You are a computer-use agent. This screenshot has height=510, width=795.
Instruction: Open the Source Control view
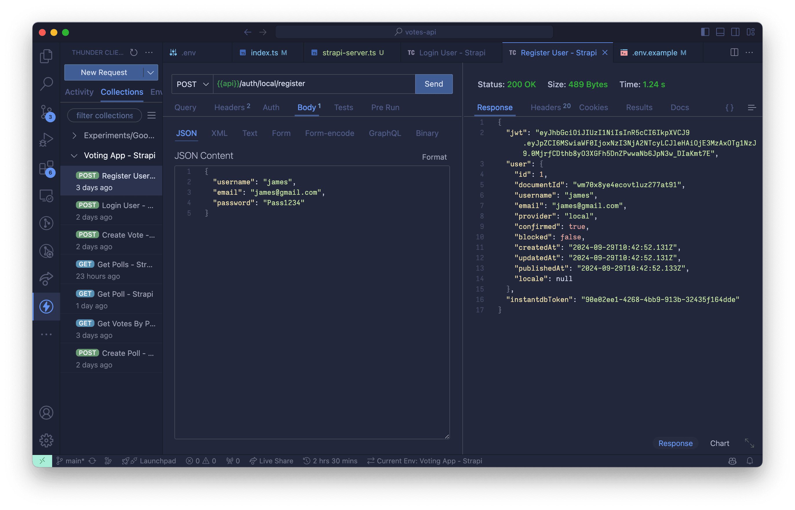(46, 112)
